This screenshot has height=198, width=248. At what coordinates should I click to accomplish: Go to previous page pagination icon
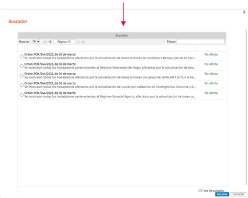point(50,42)
